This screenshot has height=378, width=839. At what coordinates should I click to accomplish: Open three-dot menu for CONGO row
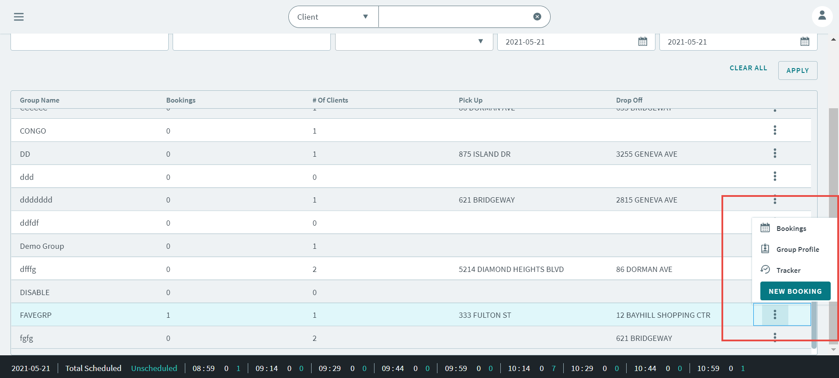coord(775,130)
